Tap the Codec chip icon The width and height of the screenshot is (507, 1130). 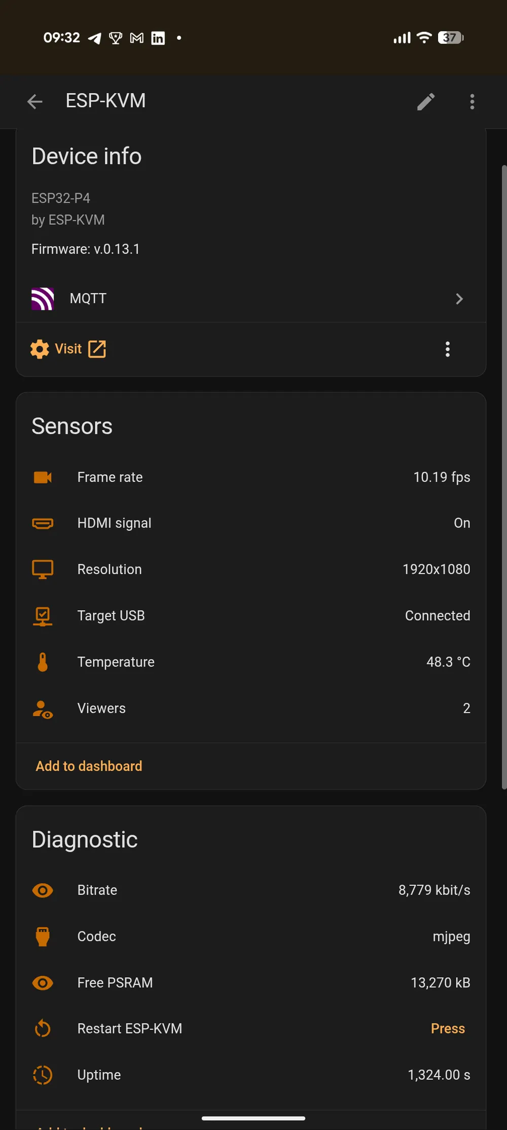point(43,937)
